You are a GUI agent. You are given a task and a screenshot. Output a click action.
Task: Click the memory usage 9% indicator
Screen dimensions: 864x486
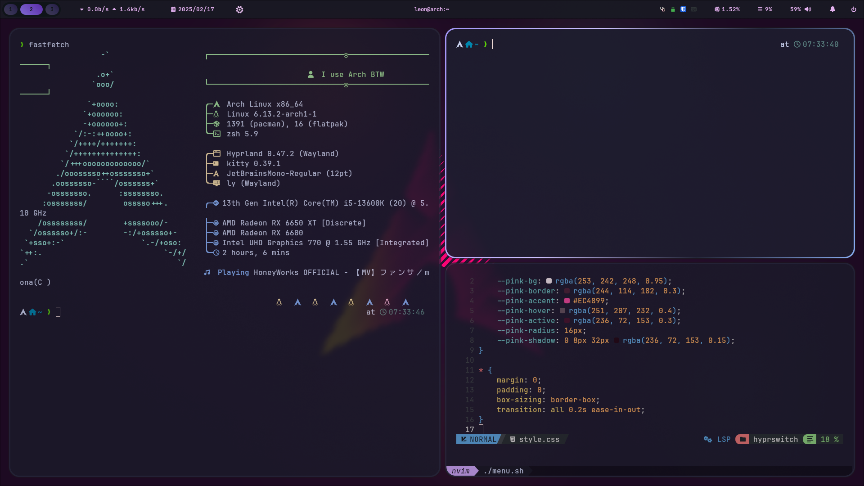[765, 9]
